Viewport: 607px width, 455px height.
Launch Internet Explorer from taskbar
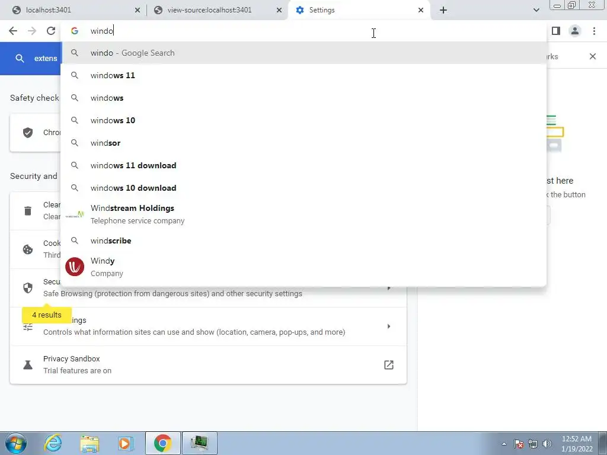[53, 443]
